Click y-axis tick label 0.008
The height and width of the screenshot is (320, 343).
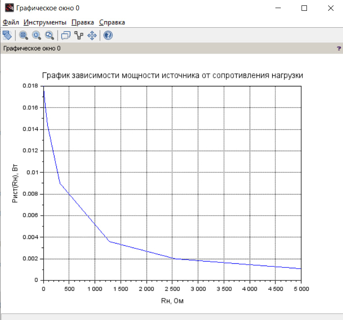coord(30,194)
